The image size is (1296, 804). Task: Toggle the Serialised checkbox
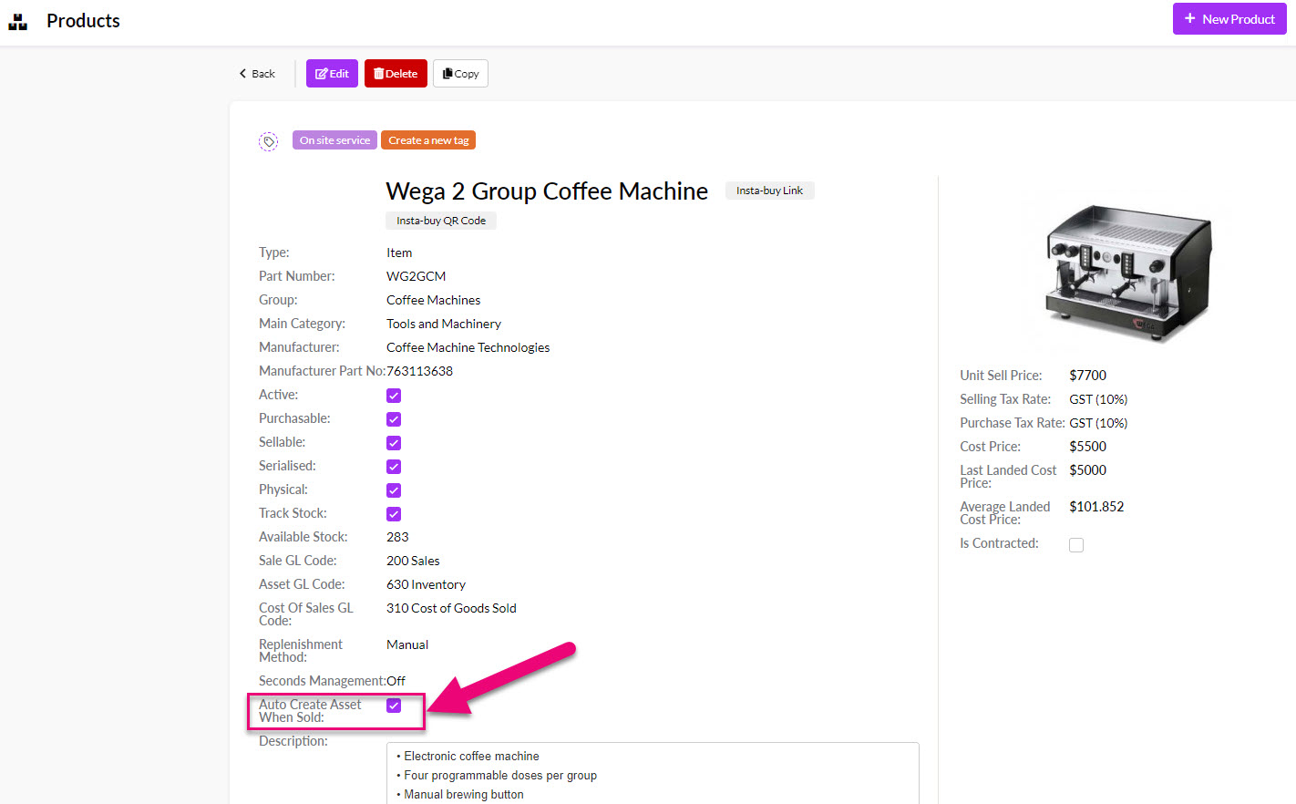coord(394,467)
